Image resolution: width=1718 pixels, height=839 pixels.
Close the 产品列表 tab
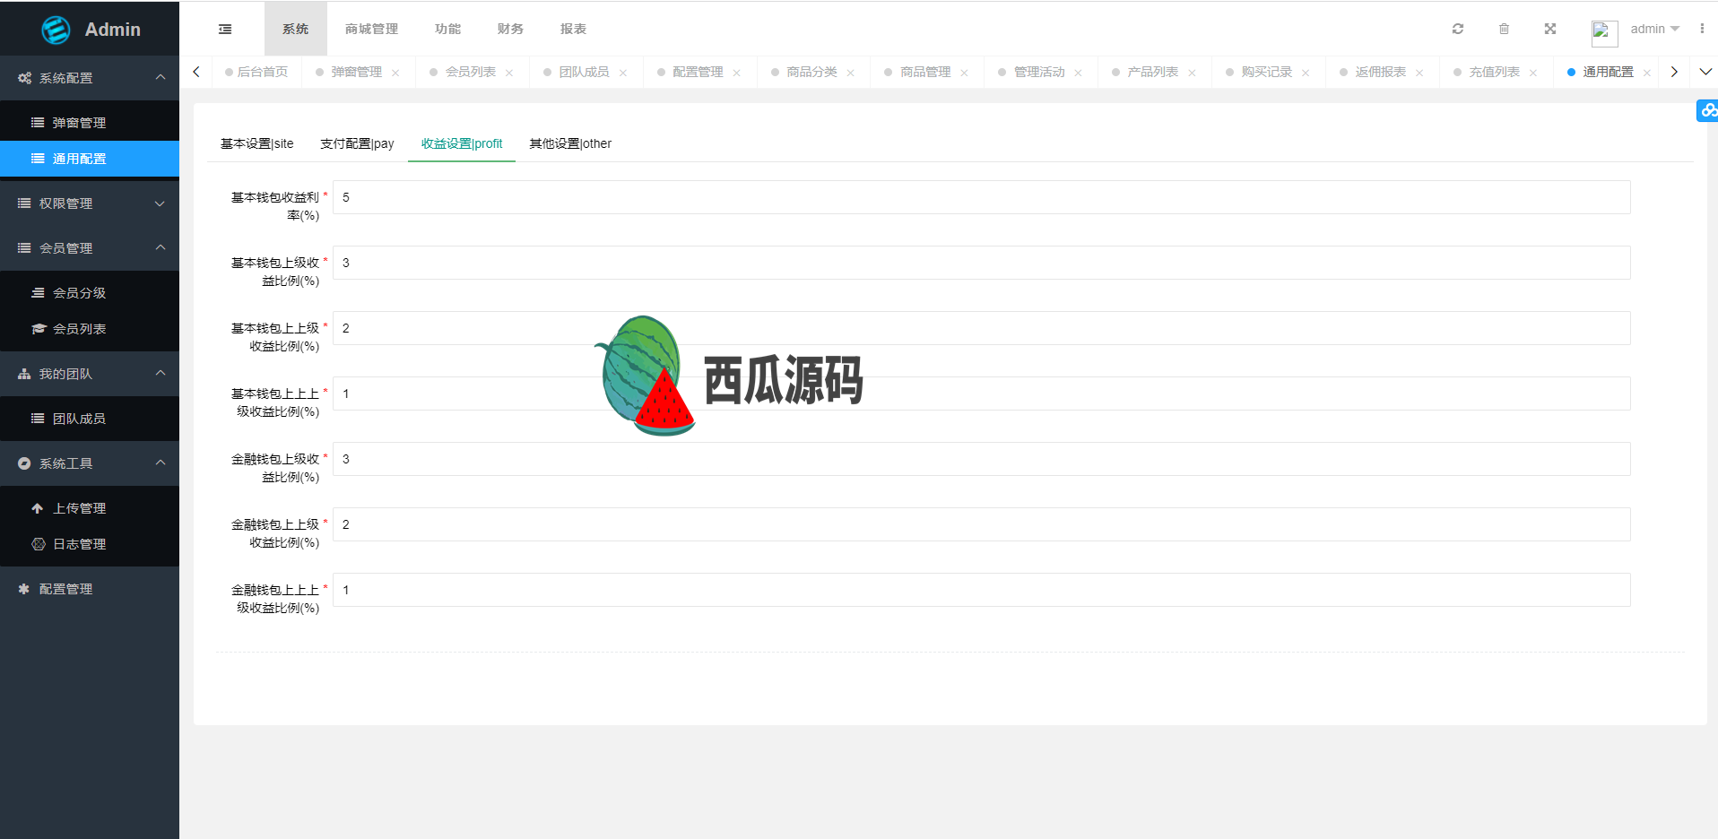click(1193, 73)
